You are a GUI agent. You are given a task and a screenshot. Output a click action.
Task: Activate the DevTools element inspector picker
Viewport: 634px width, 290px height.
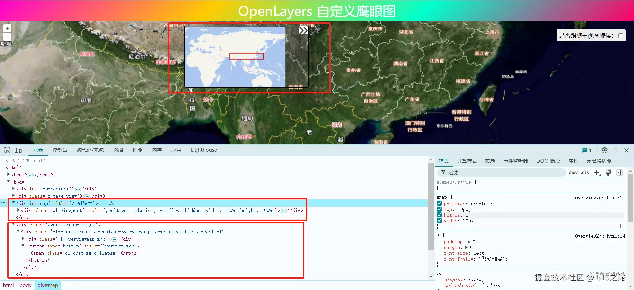[7, 150]
